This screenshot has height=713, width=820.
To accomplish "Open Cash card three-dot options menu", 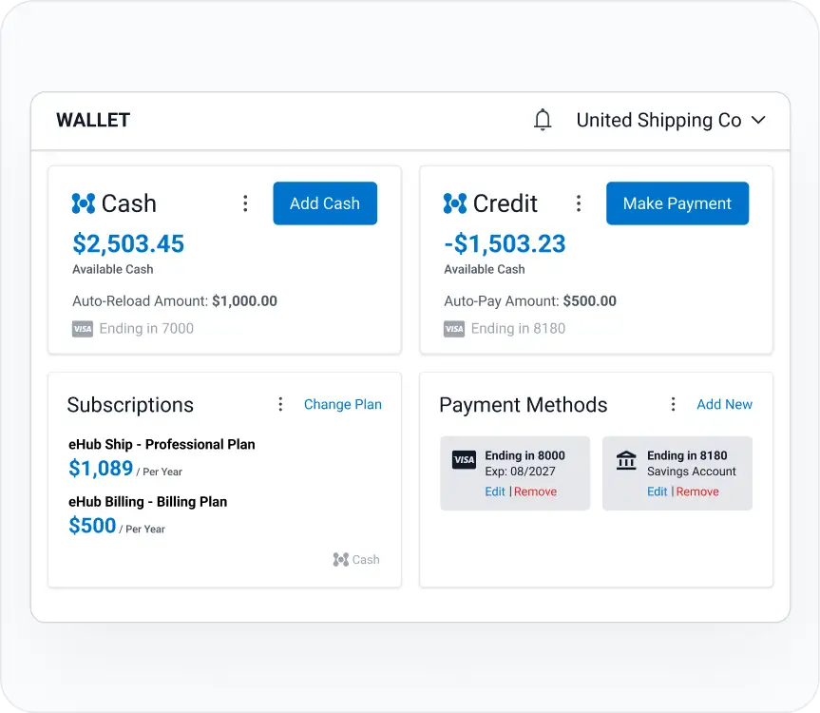I will (245, 203).
